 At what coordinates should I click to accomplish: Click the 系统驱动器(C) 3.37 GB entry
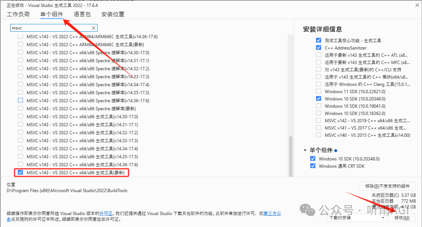tap(394, 195)
